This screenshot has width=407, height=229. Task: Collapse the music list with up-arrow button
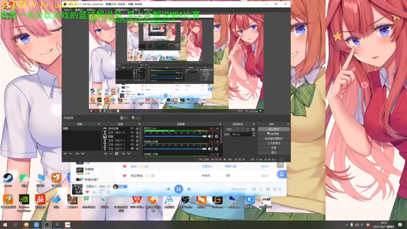281,164
